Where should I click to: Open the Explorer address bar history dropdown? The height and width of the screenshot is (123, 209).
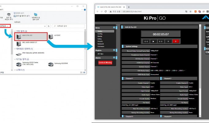[x=45, y=26]
